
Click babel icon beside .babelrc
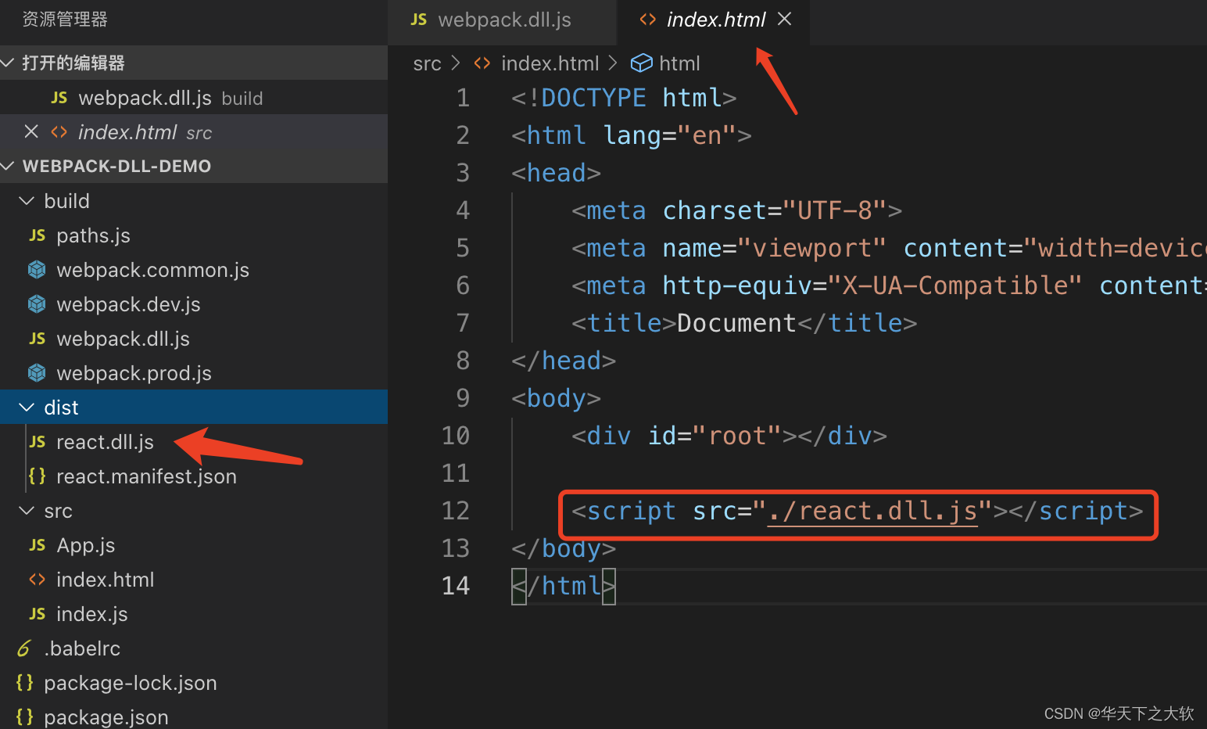click(24, 648)
